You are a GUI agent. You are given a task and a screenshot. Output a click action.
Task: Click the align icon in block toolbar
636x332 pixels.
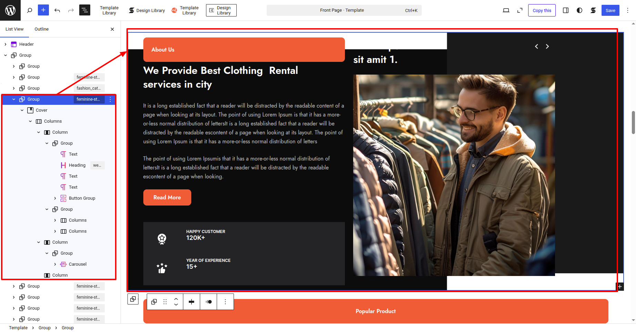point(192,302)
